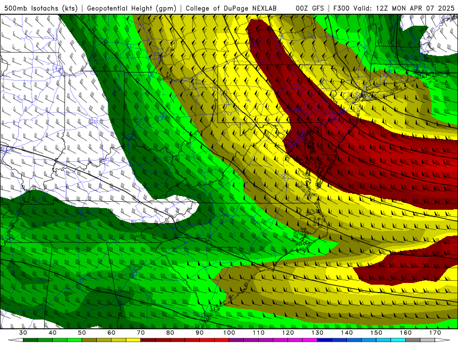Click the bright red 95-100 kt legend swatch
Screen dimensions: 458x343
222,340
